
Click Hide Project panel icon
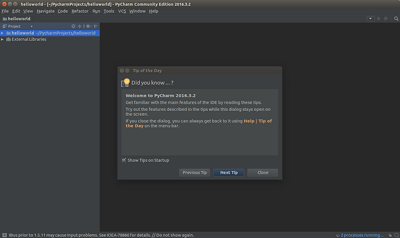[96, 26]
